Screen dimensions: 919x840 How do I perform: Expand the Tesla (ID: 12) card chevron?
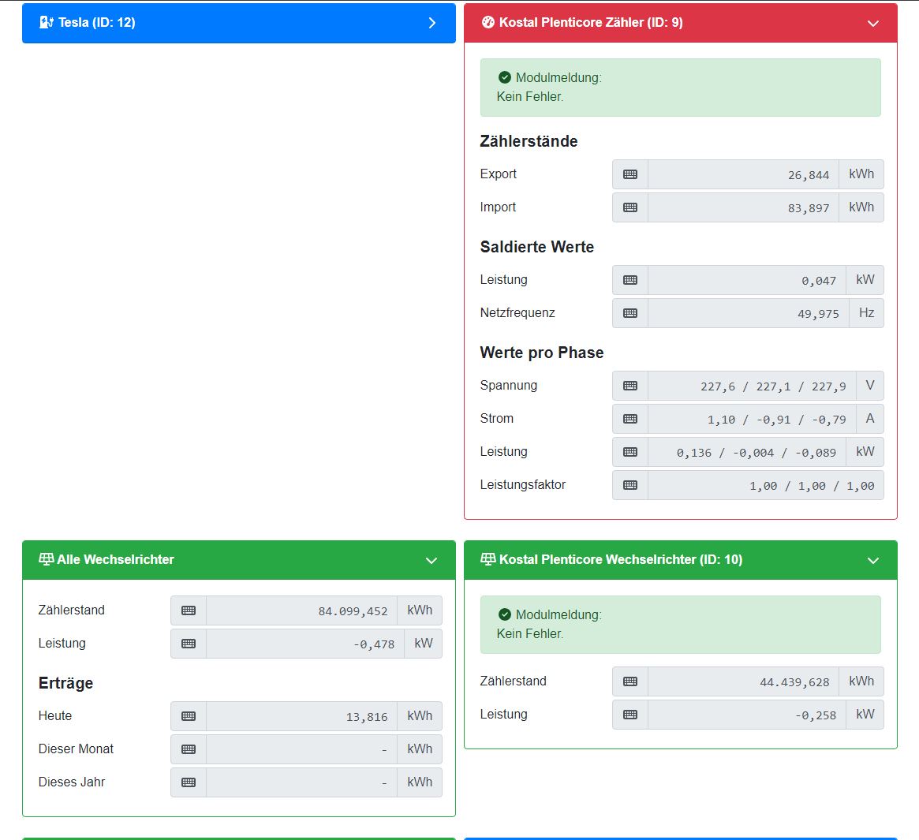pyautogui.click(x=432, y=23)
